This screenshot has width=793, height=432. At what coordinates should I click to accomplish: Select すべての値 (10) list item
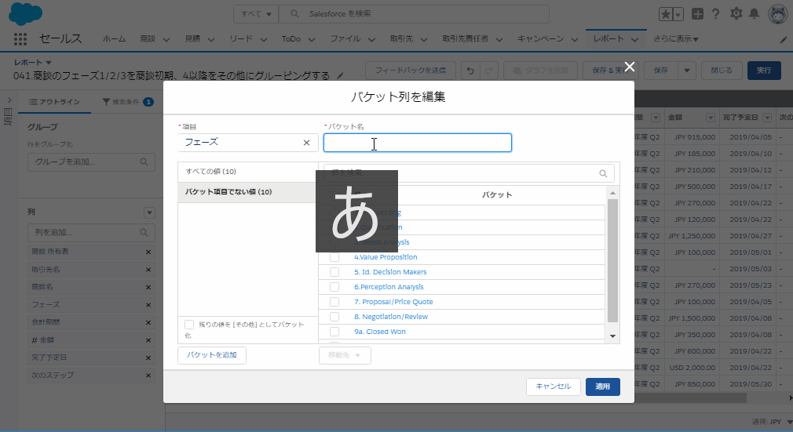click(248, 172)
